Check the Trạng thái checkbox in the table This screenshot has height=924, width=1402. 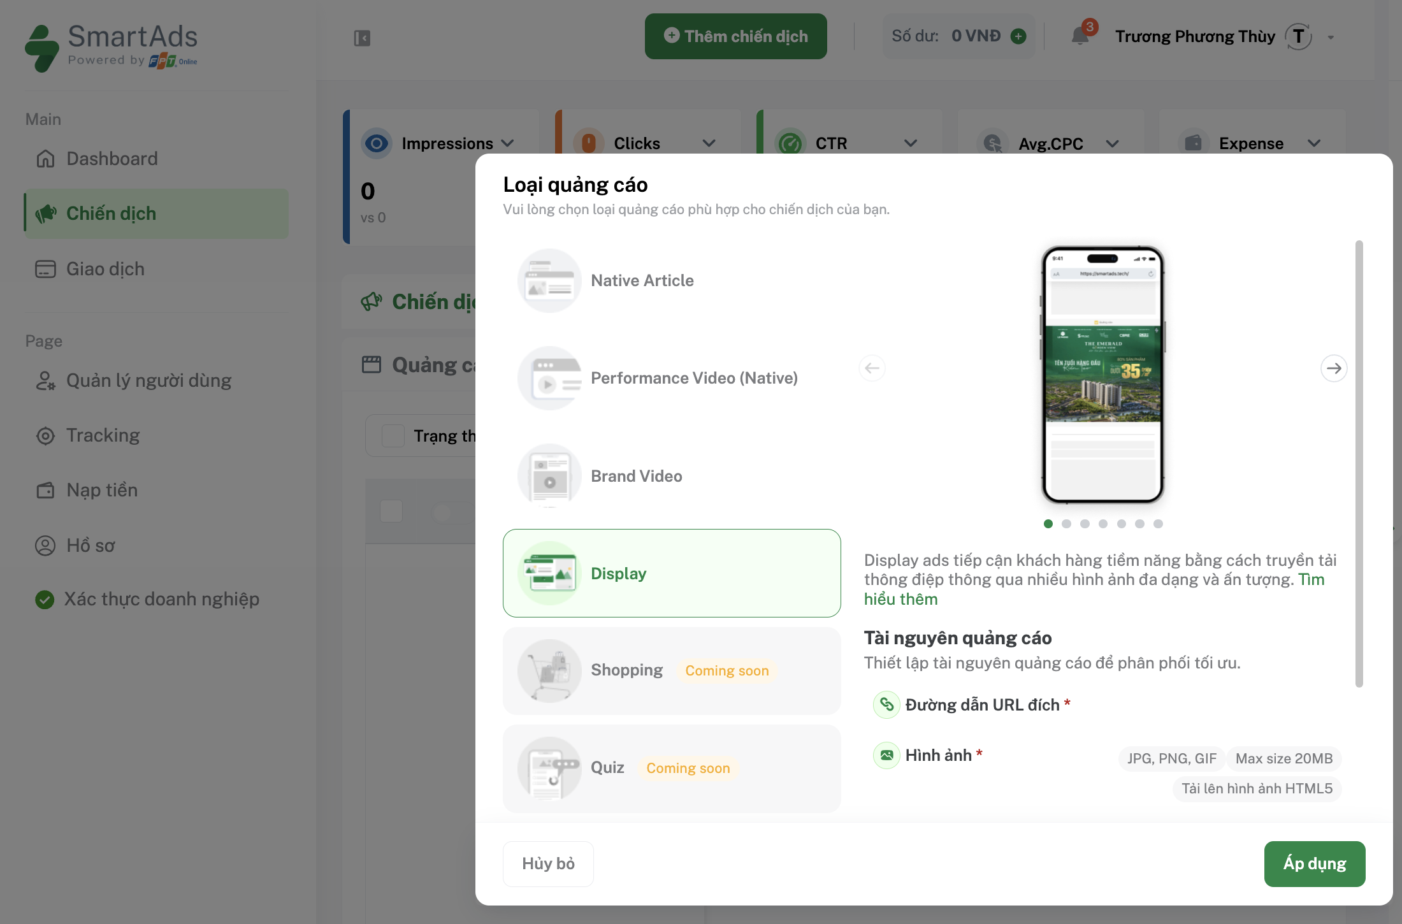(x=393, y=435)
